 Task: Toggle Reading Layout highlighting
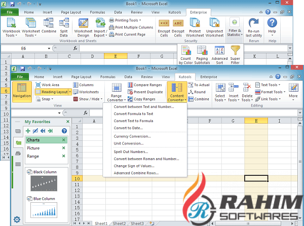[52, 92]
